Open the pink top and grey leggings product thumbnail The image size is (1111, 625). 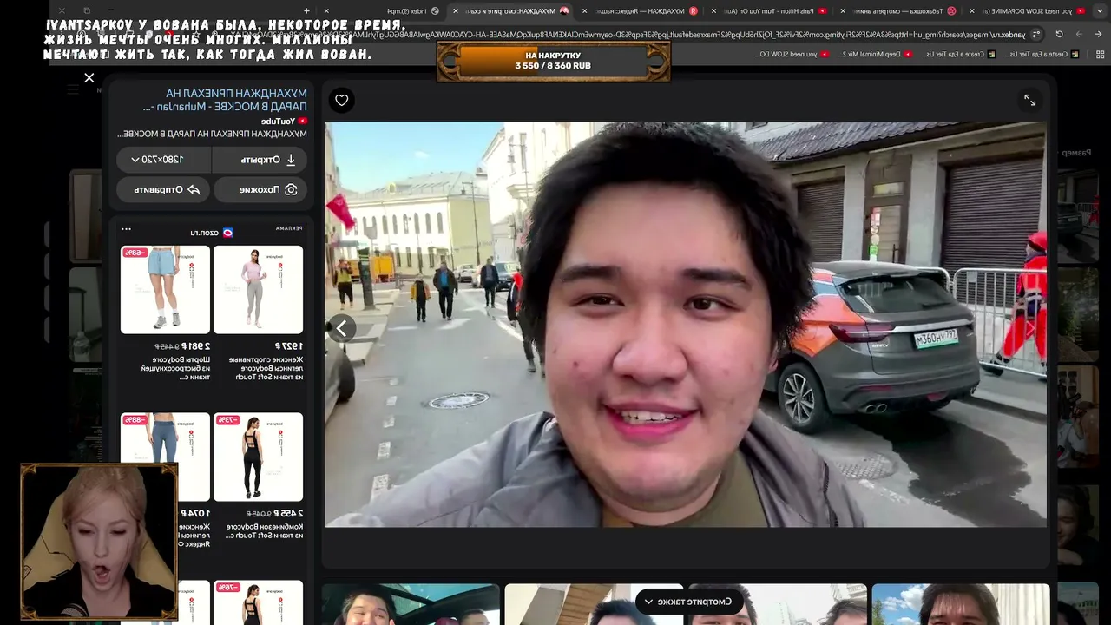(259, 289)
